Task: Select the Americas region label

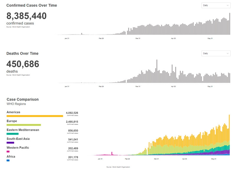Action: coord(13,112)
